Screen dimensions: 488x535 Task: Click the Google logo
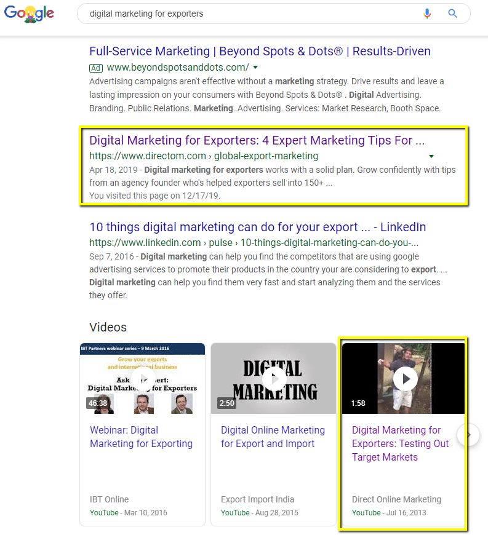coord(29,14)
